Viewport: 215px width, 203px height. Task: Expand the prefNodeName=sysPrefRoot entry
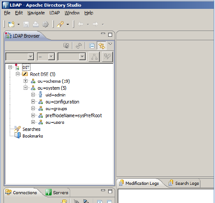(33, 115)
